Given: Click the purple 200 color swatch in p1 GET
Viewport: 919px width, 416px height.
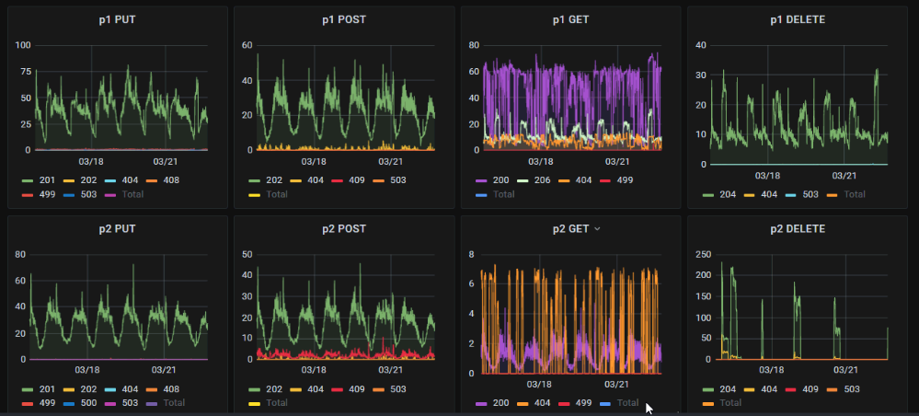Looking at the screenshot, I should click(481, 180).
